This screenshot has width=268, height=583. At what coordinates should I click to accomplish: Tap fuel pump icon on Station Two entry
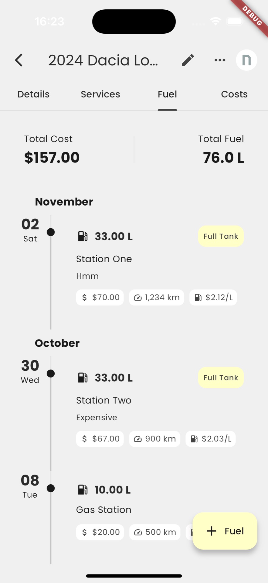click(83, 378)
